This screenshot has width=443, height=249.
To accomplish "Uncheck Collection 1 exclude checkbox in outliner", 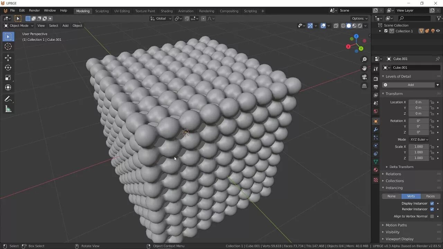I will pyautogui.click(x=386, y=31).
